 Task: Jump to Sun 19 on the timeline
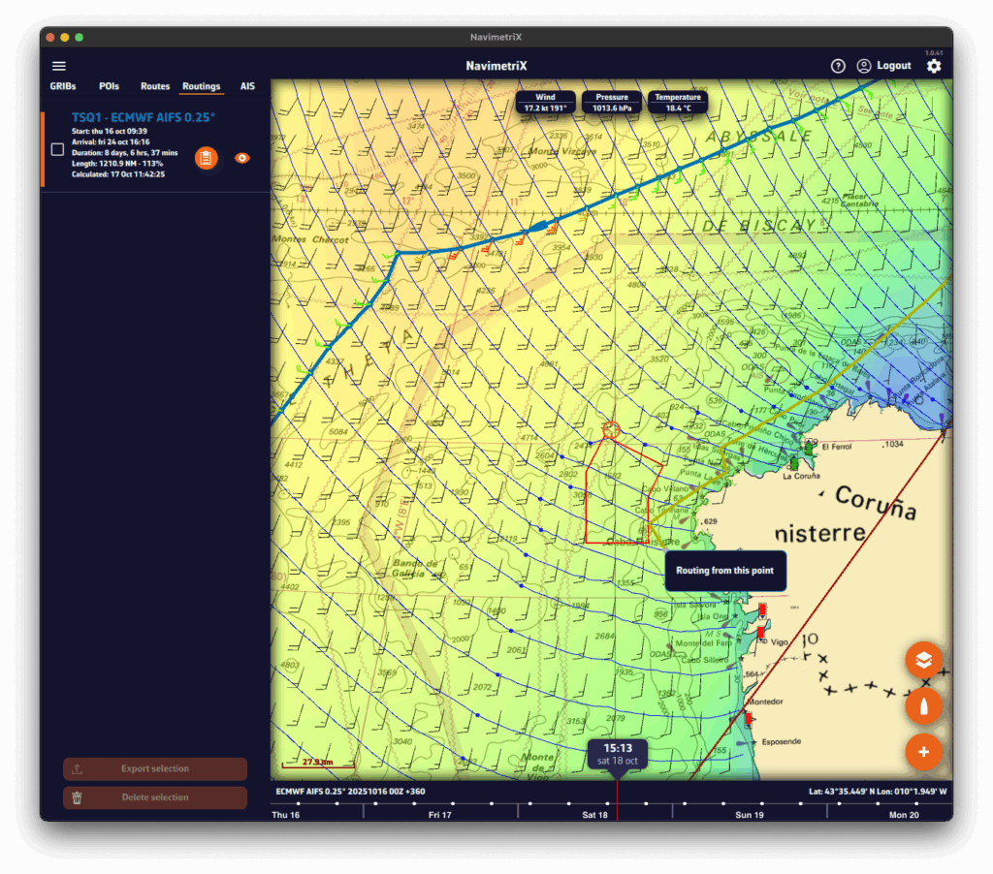pos(749,816)
